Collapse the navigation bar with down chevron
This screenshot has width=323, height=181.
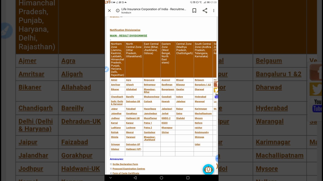pos(111,178)
